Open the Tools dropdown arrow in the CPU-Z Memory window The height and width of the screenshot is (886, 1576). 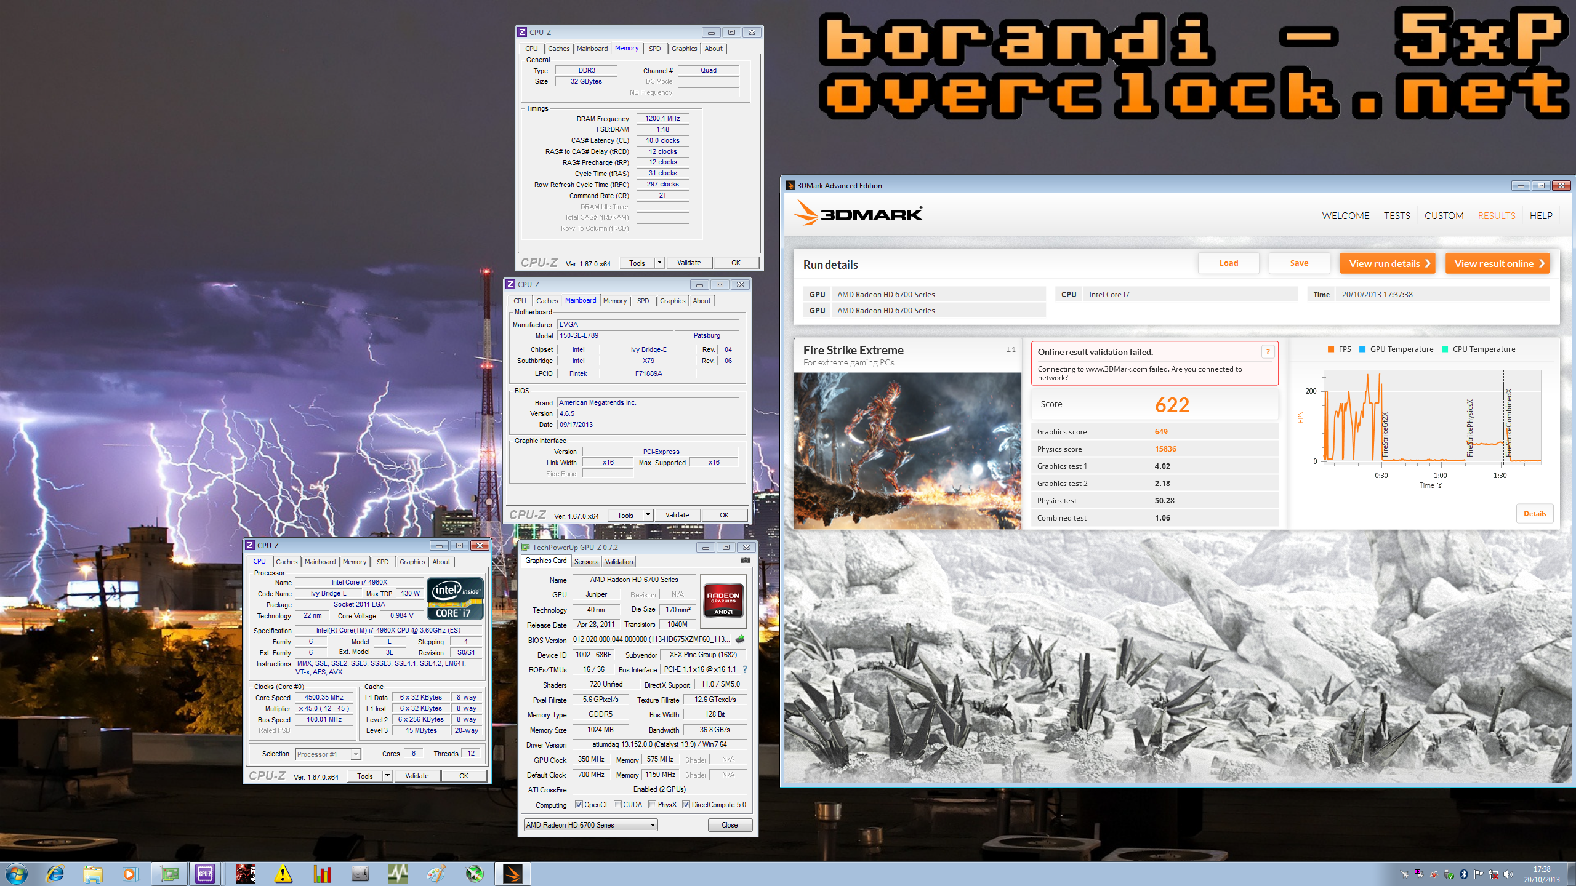point(659,263)
